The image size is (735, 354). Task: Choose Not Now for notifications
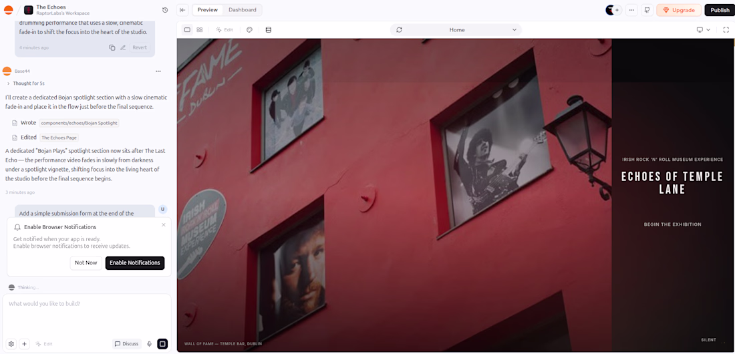86,262
